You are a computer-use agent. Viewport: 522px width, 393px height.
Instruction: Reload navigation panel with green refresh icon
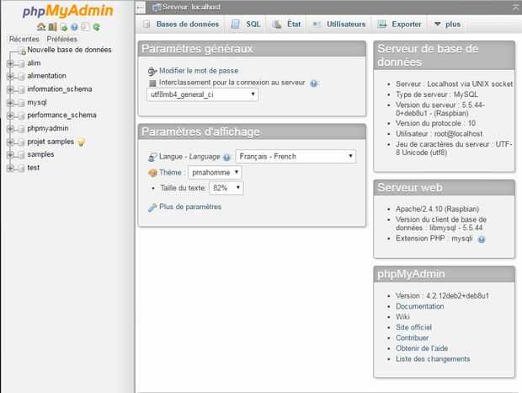97,27
